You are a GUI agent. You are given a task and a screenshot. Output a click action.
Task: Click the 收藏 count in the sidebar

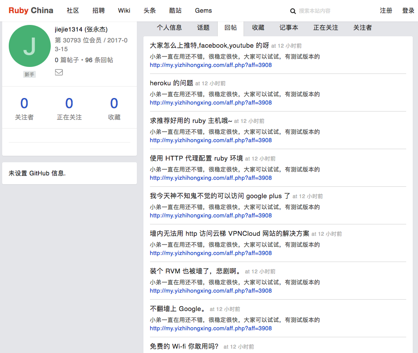click(x=114, y=103)
